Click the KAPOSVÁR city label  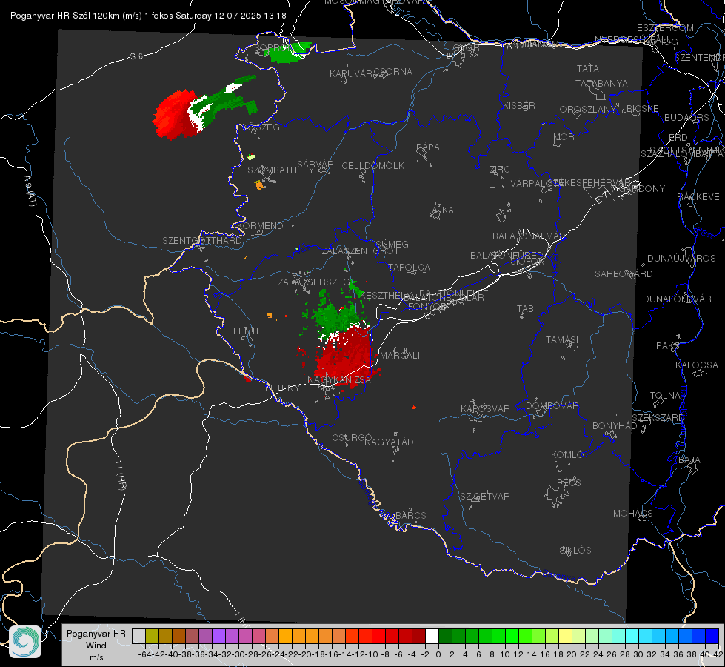(485, 408)
